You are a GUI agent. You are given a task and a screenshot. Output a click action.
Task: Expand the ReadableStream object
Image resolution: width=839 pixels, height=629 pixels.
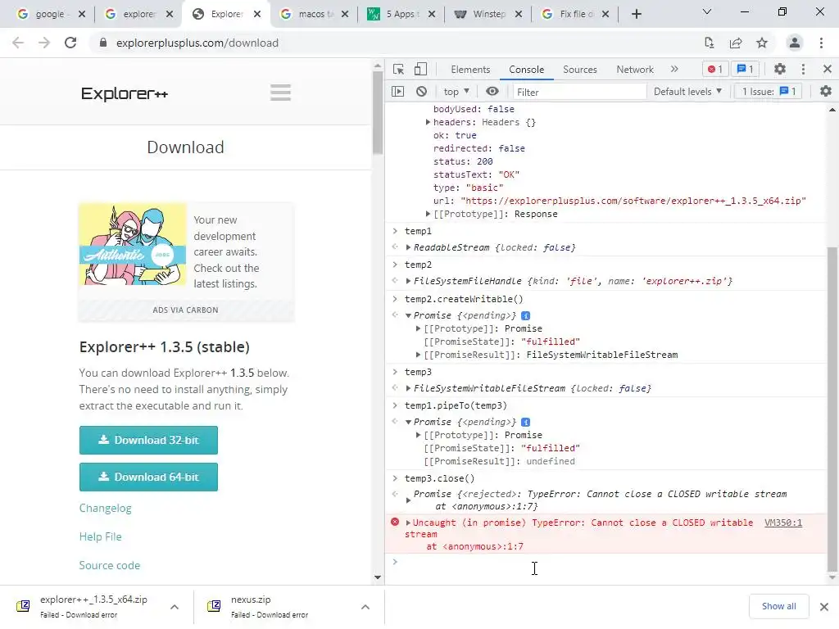(x=408, y=247)
